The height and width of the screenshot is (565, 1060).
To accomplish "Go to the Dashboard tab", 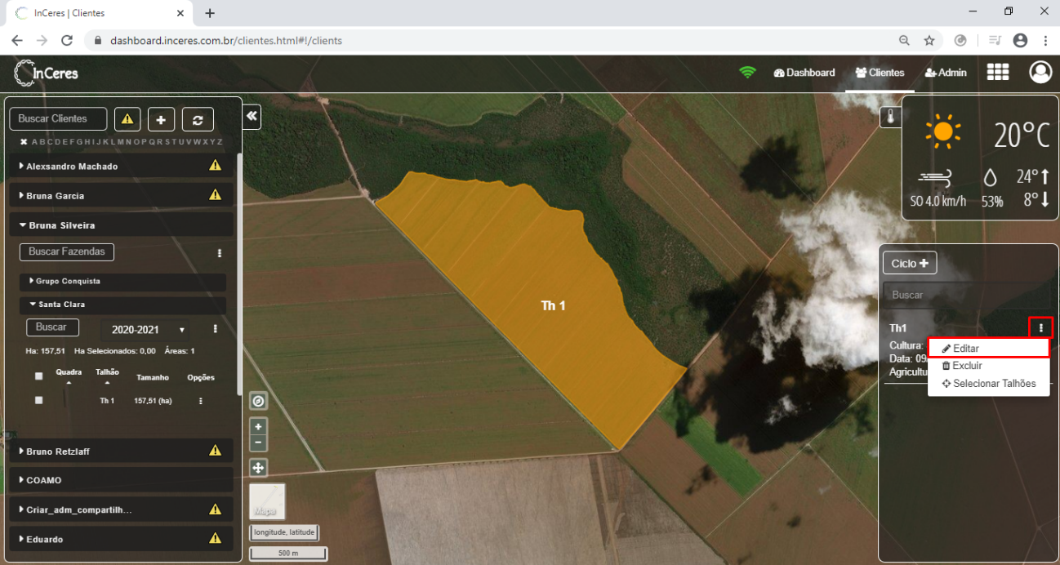I will (804, 73).
